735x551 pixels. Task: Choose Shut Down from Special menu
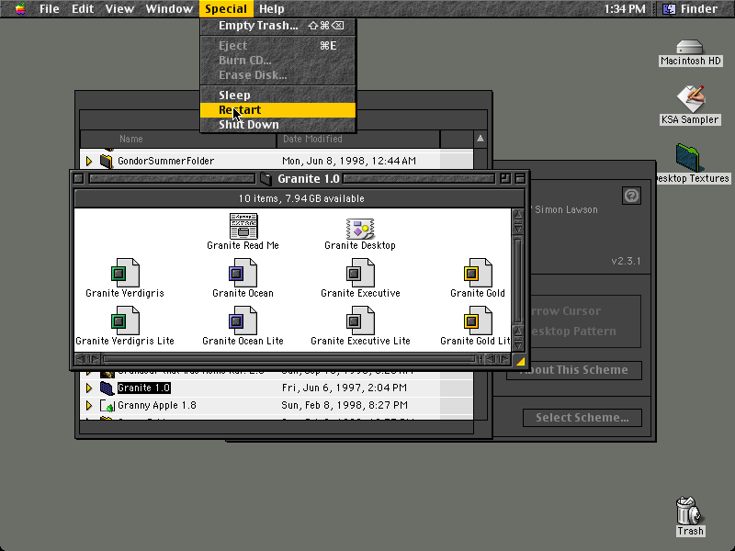pos(278,125)
